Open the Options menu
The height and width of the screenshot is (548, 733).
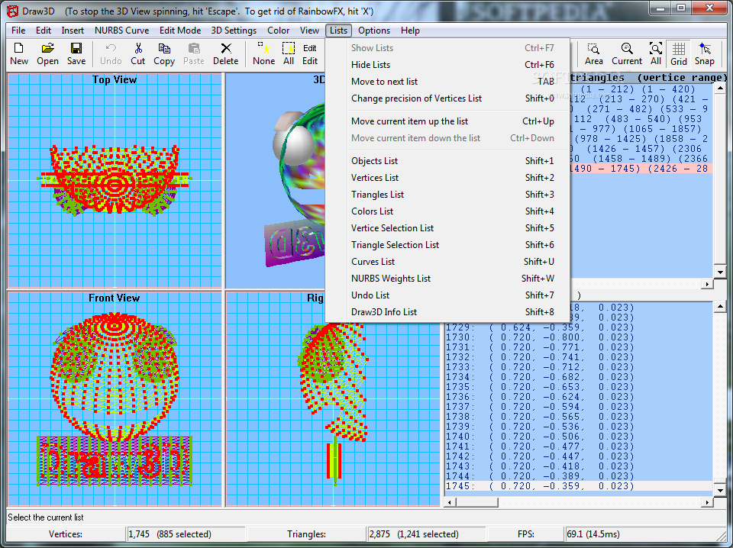pos(374,31)
